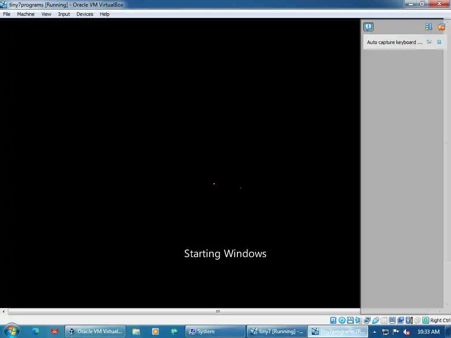Viewport: 451px width, 338px height.
Task: Click the VirtualBox title bar window icon
Action: 4,4
